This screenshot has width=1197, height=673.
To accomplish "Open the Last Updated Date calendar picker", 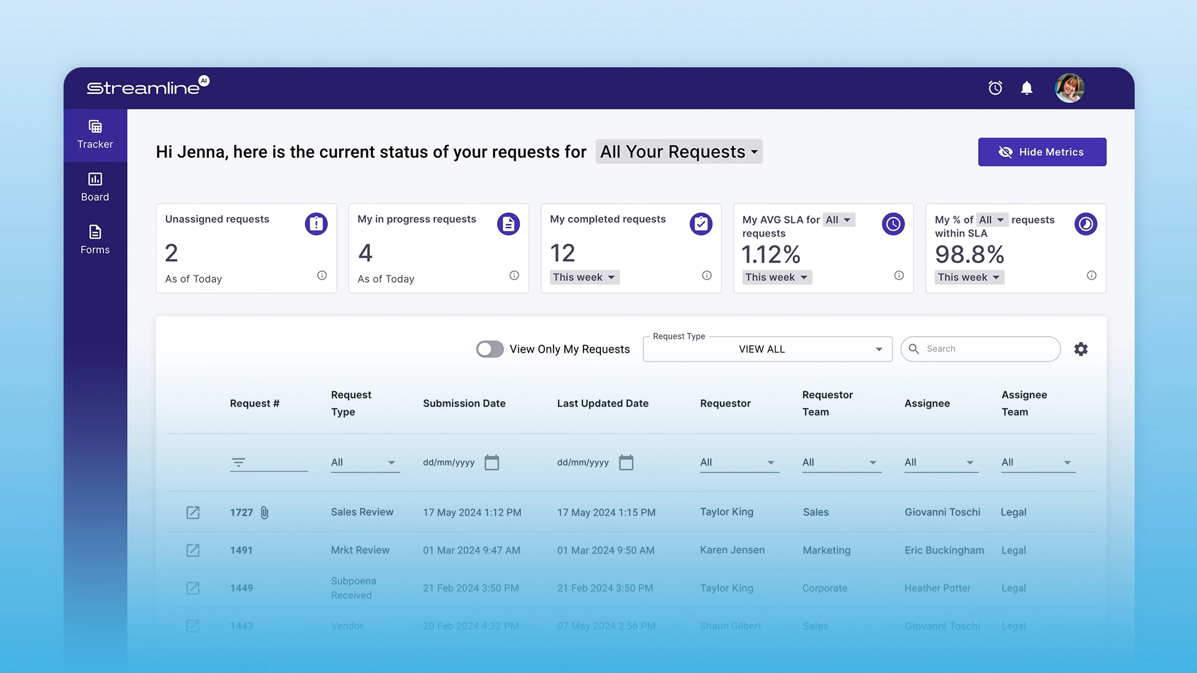I will point(626,462).
